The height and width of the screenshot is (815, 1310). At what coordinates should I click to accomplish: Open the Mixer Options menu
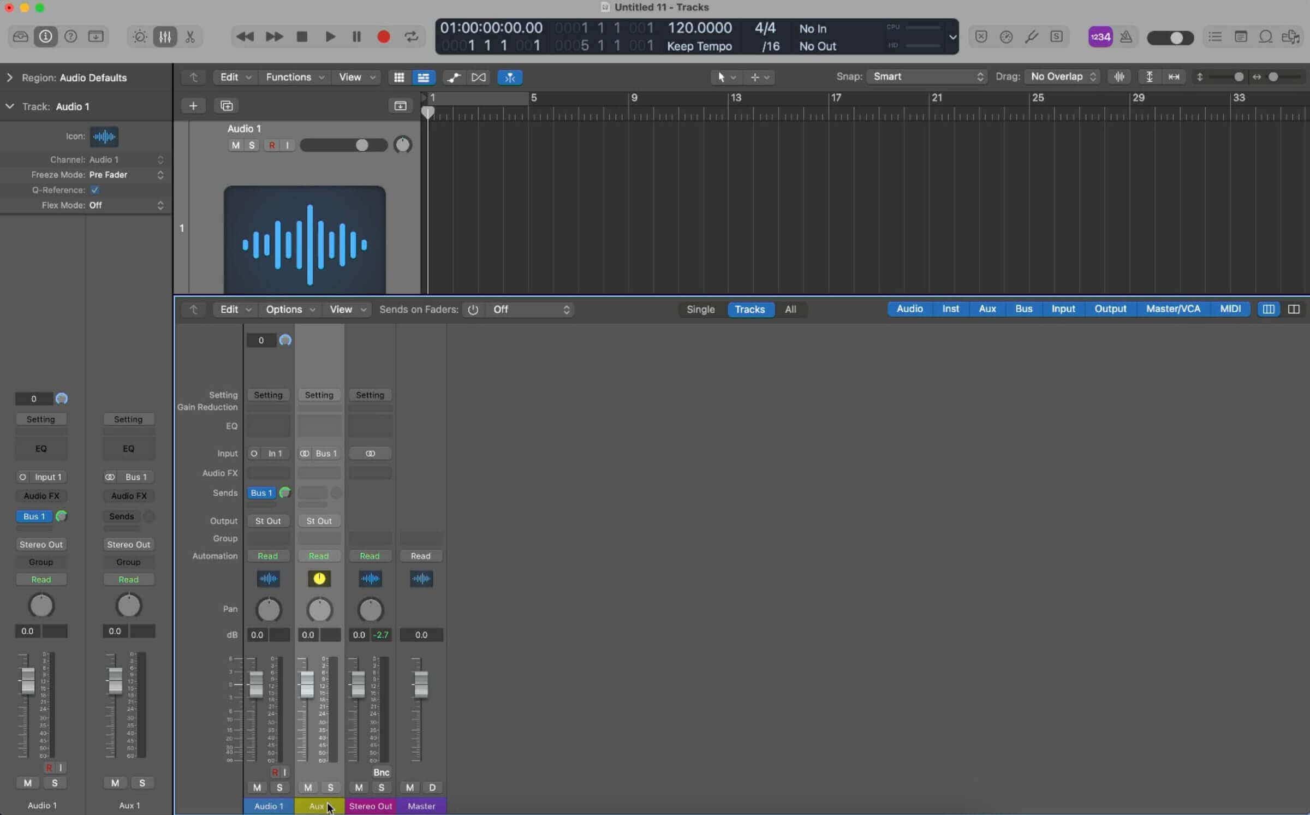(290, 310)
